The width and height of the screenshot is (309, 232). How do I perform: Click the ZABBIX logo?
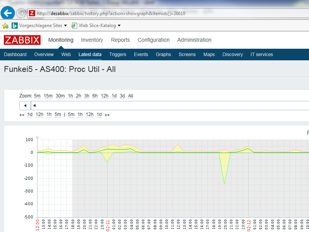pos(22,40)
